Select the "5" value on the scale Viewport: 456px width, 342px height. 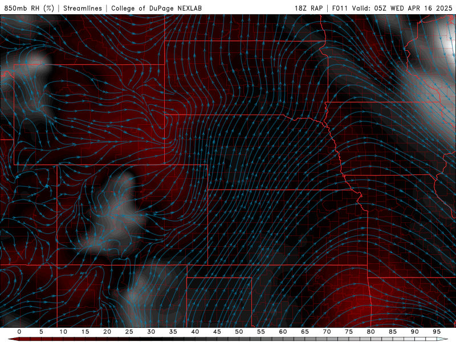[41, 332]
